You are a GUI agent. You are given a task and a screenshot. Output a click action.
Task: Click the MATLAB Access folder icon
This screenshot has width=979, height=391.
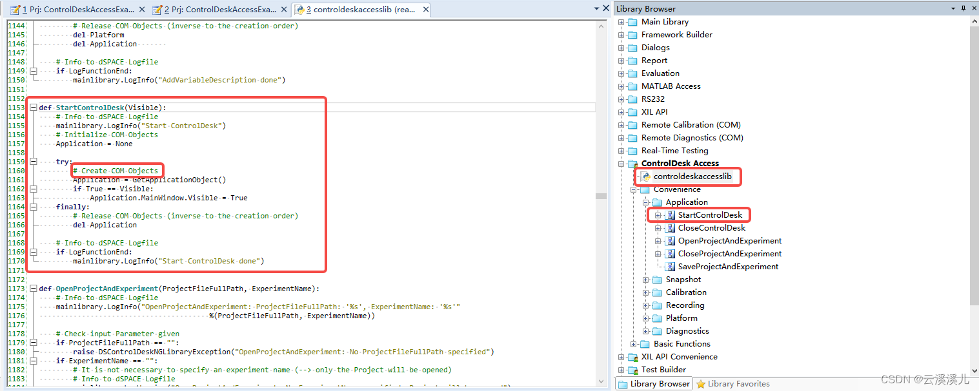tap(633, 86)
